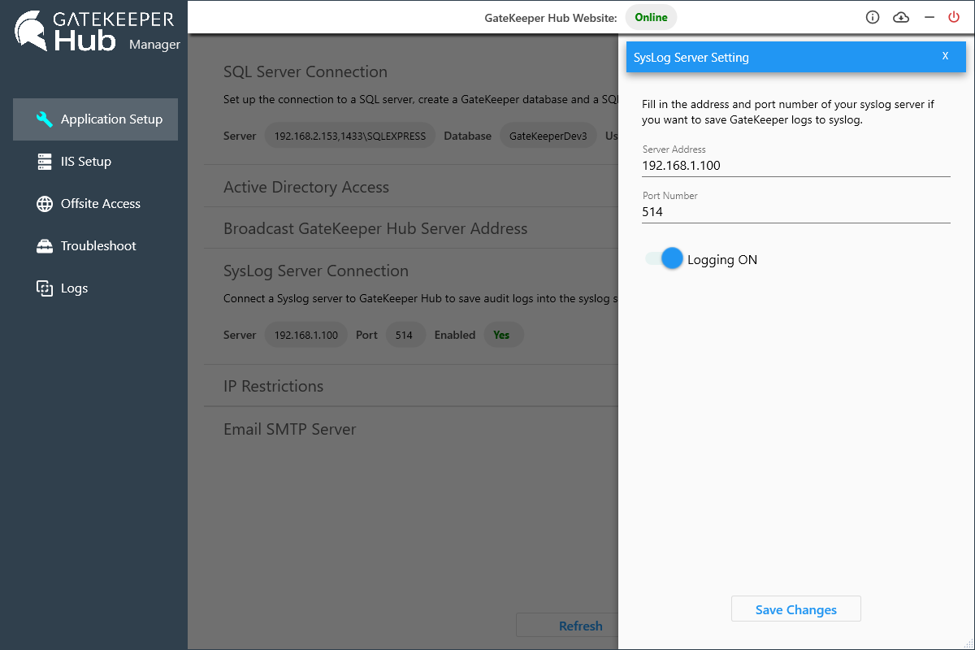Click the Refresh button

coord(569,626)
